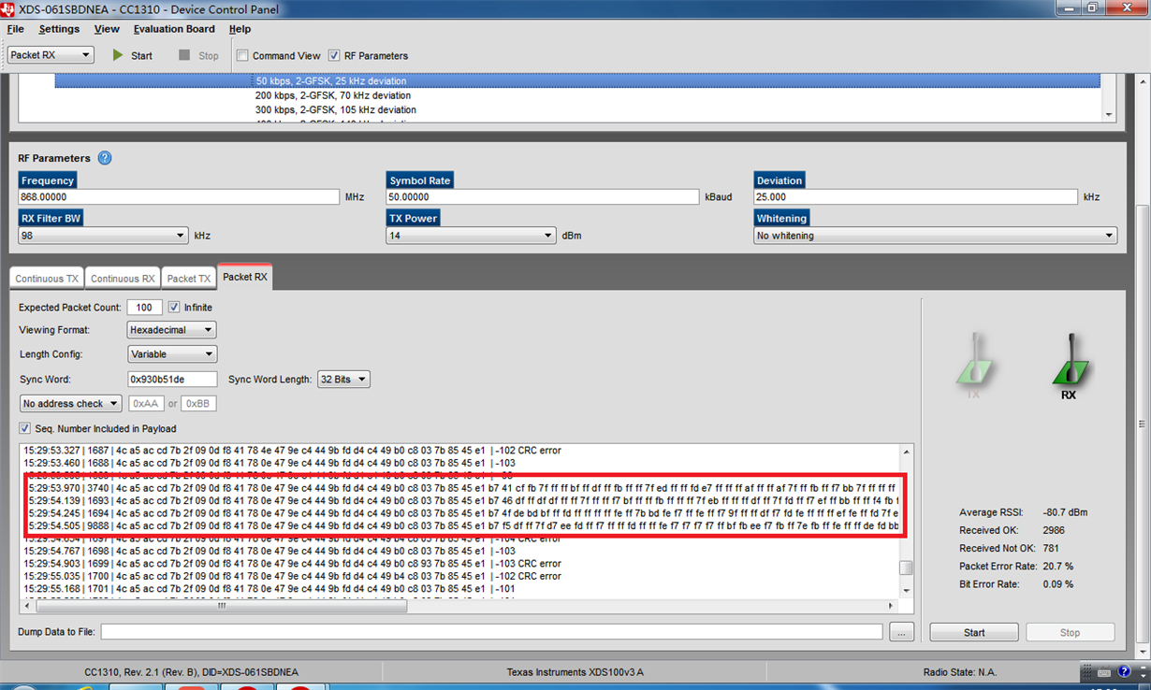This screenshot has height=690, width=1151.
Task: Open the File menu
Action: (16, 29)
